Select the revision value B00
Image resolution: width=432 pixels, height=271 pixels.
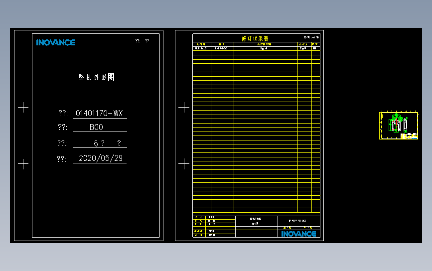tap(96, 127)
